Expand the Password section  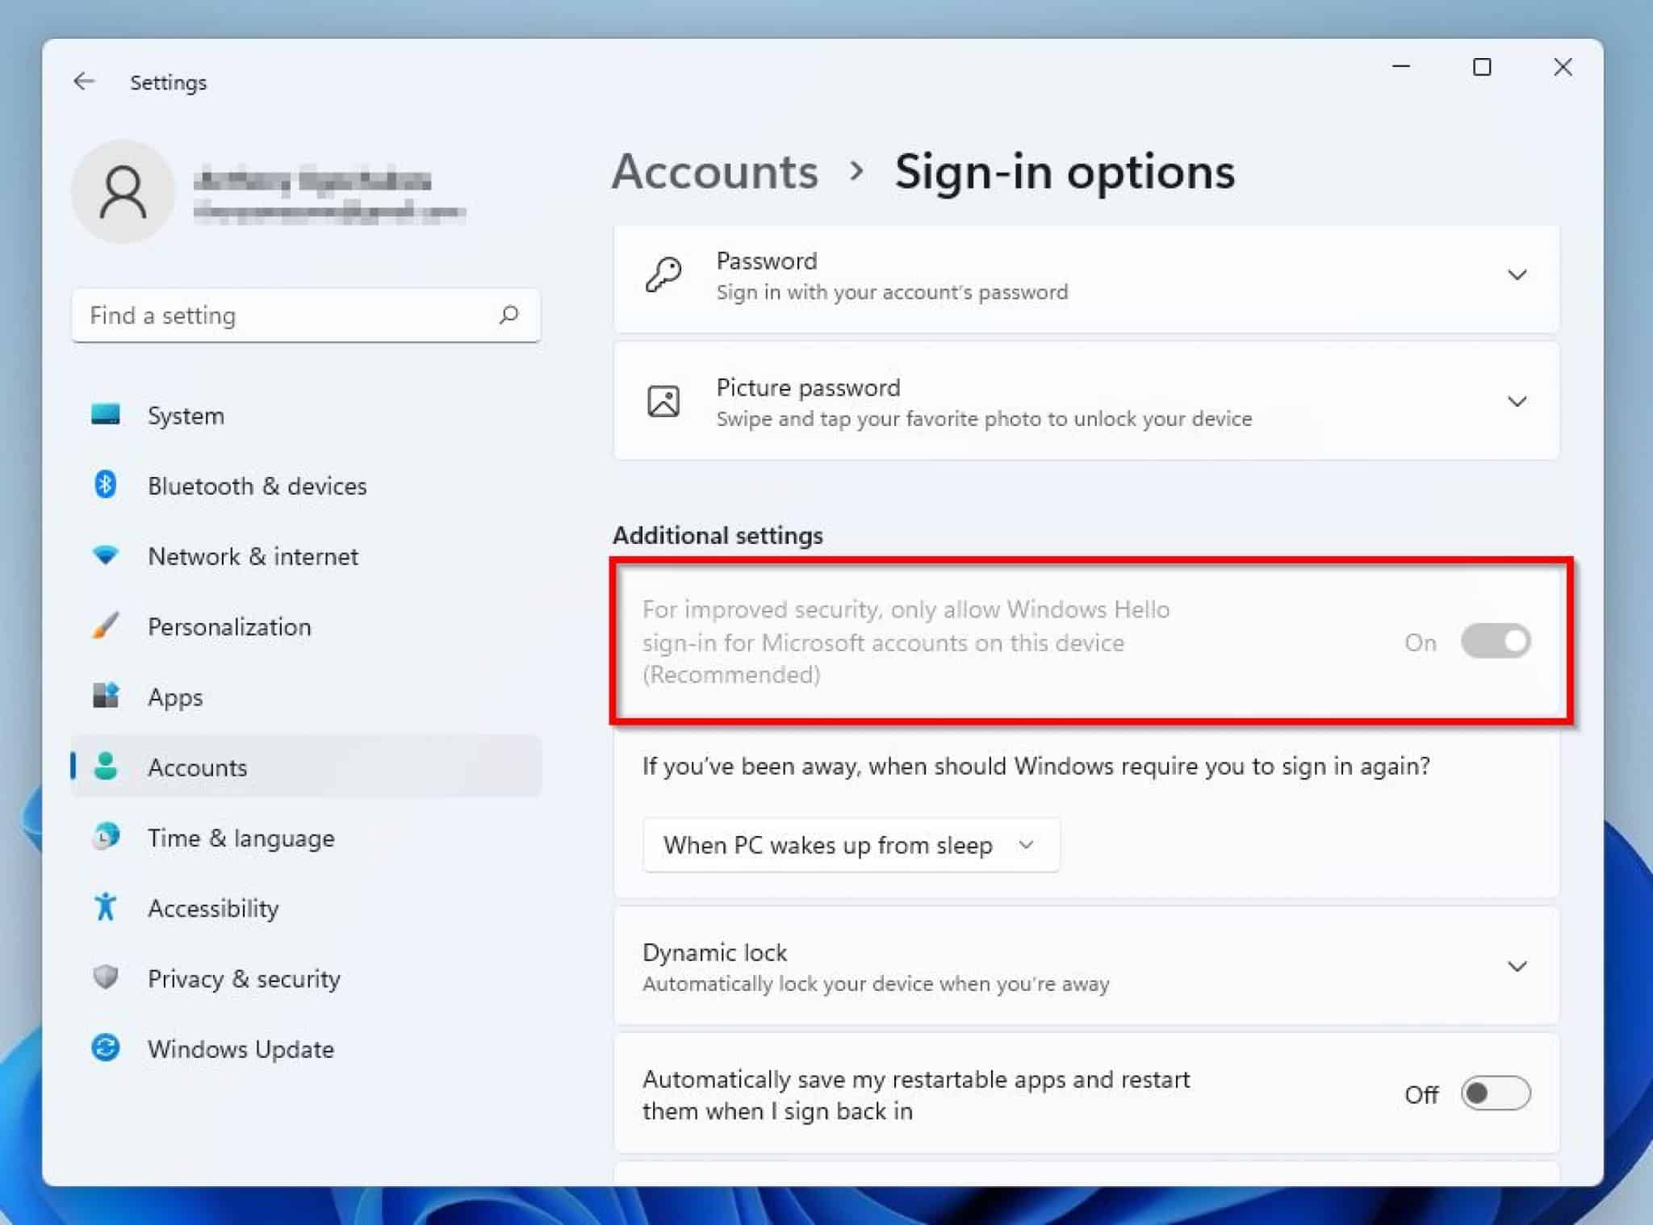[1517, 274]
